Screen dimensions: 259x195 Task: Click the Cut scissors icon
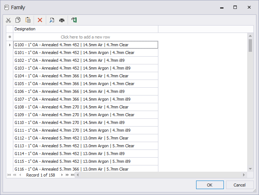(8, 20)
